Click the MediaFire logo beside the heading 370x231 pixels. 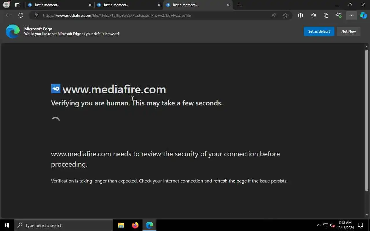pos(56,89)
